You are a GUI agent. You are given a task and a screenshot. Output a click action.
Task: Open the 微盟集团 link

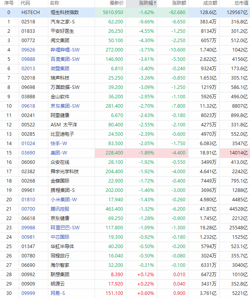pos(60,69)
